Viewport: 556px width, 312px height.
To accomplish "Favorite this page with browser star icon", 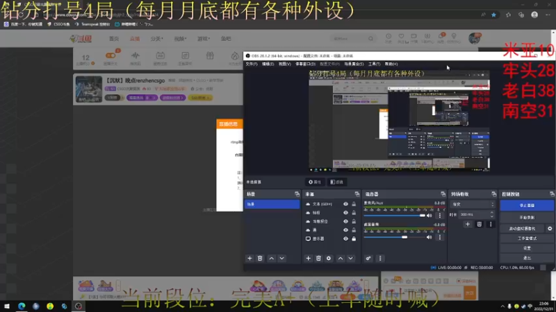I will point(493,15).
